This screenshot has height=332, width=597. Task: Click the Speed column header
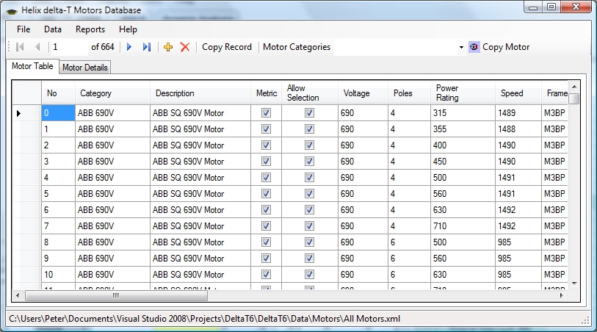518,93
